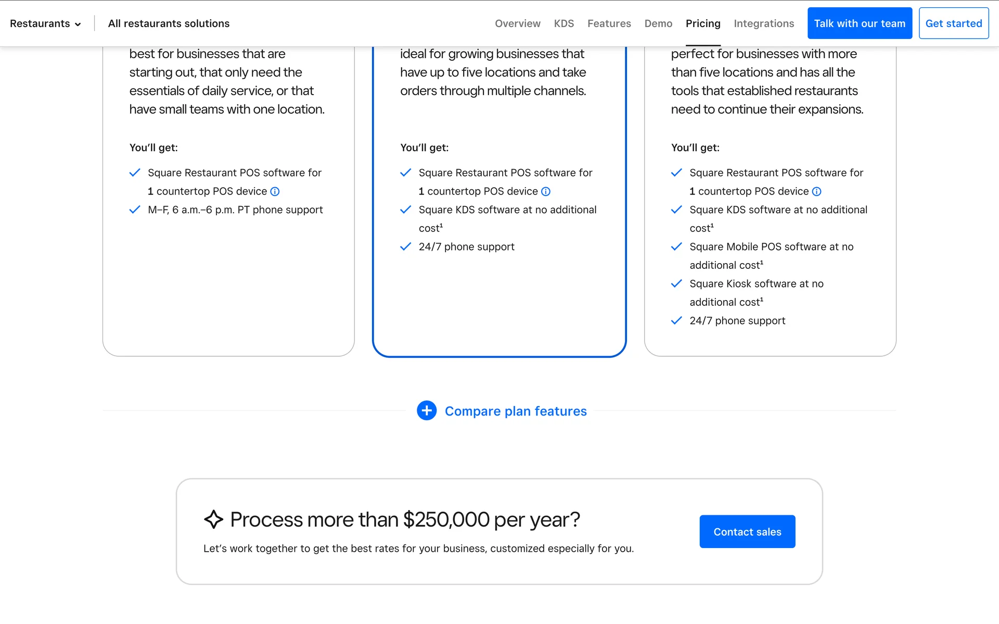Click checkmark beside M–F phone support
The image size is (999, 624).
tap(135, 210)
